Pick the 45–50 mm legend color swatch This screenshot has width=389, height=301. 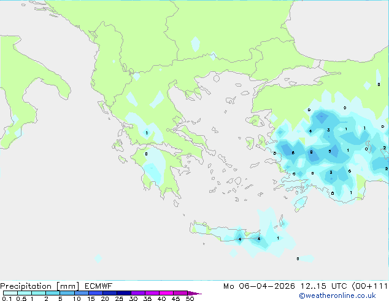[x=180, y=293]
